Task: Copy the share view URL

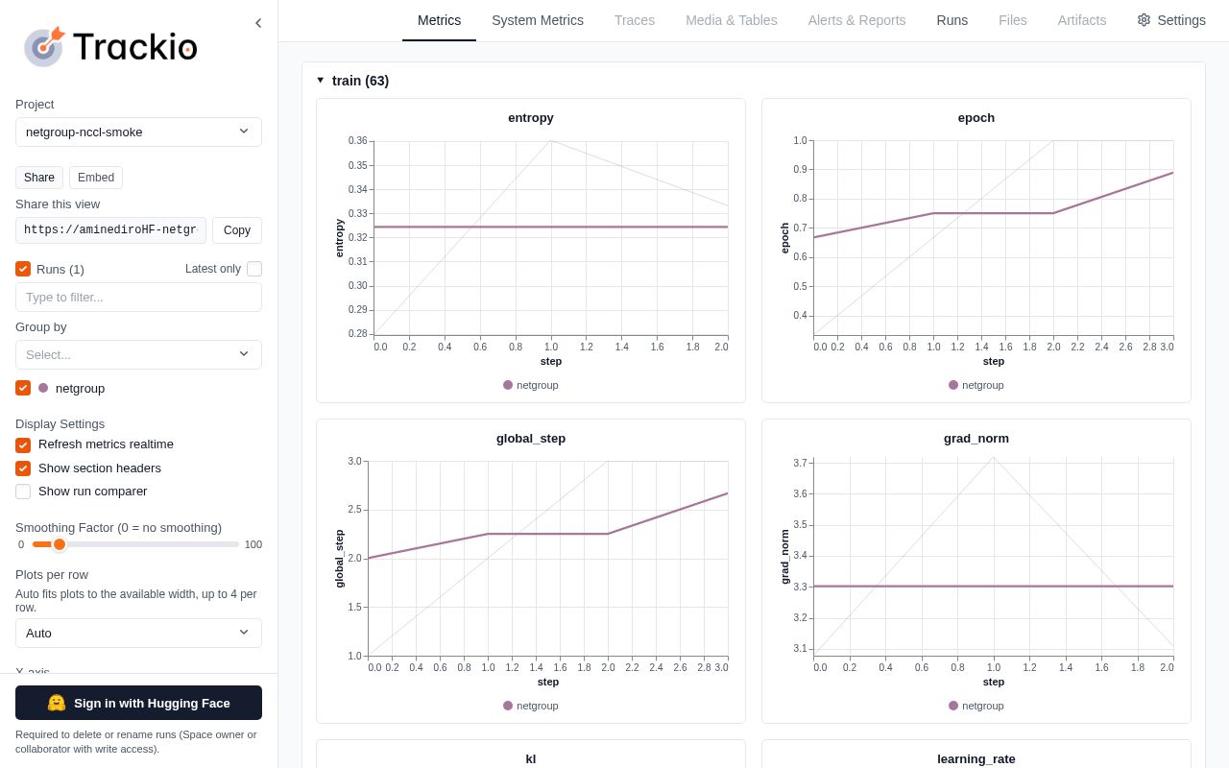Action: tap(237, 230)
